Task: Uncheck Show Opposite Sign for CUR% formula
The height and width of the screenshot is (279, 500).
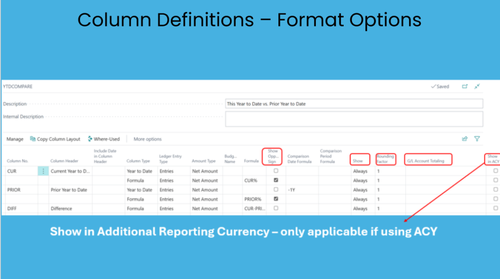Action: click(x=276, y=180)
